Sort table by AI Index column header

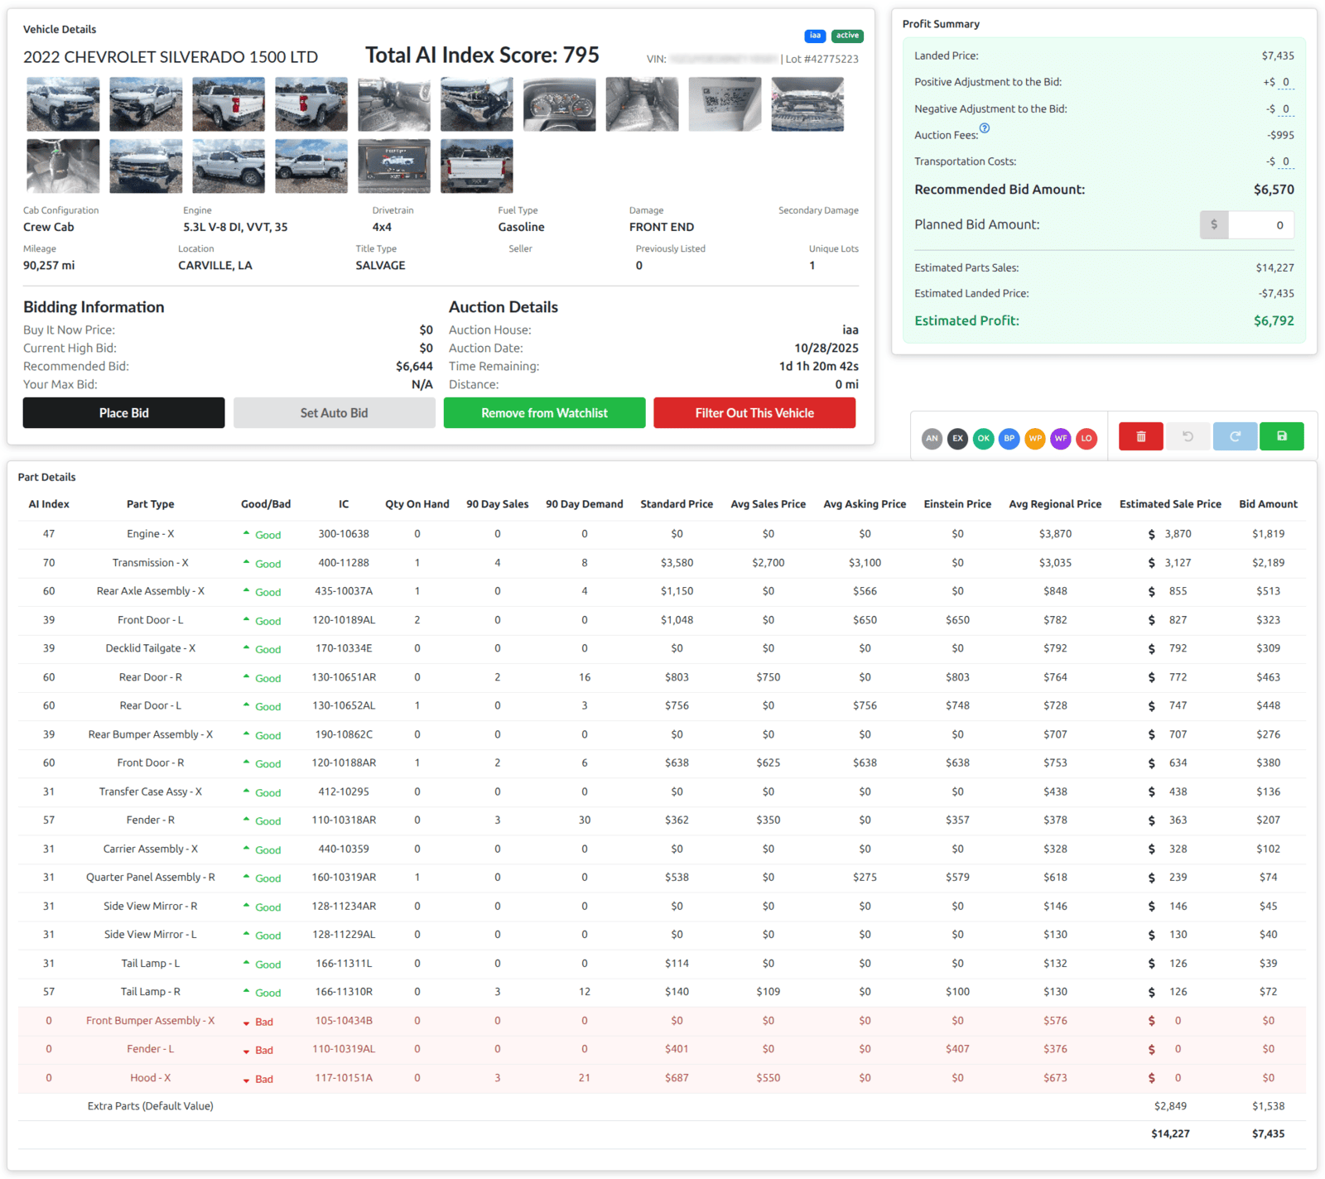click(x=49, y=504)
